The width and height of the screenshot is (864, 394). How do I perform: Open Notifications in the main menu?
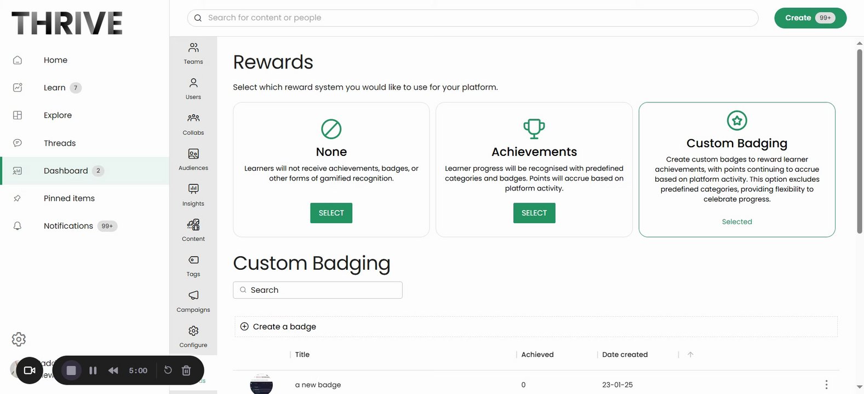tap(68, 226)
